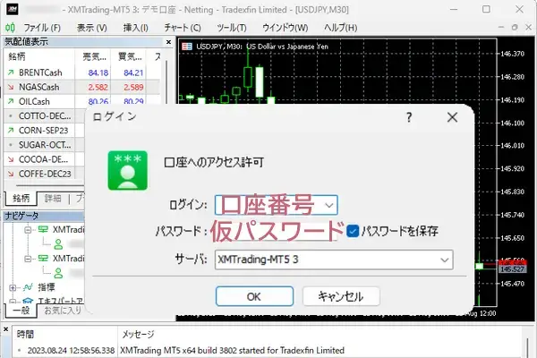Click the green account access icon in dialog
This screenshot has height=358, width=537.
(x=128, y=170)
